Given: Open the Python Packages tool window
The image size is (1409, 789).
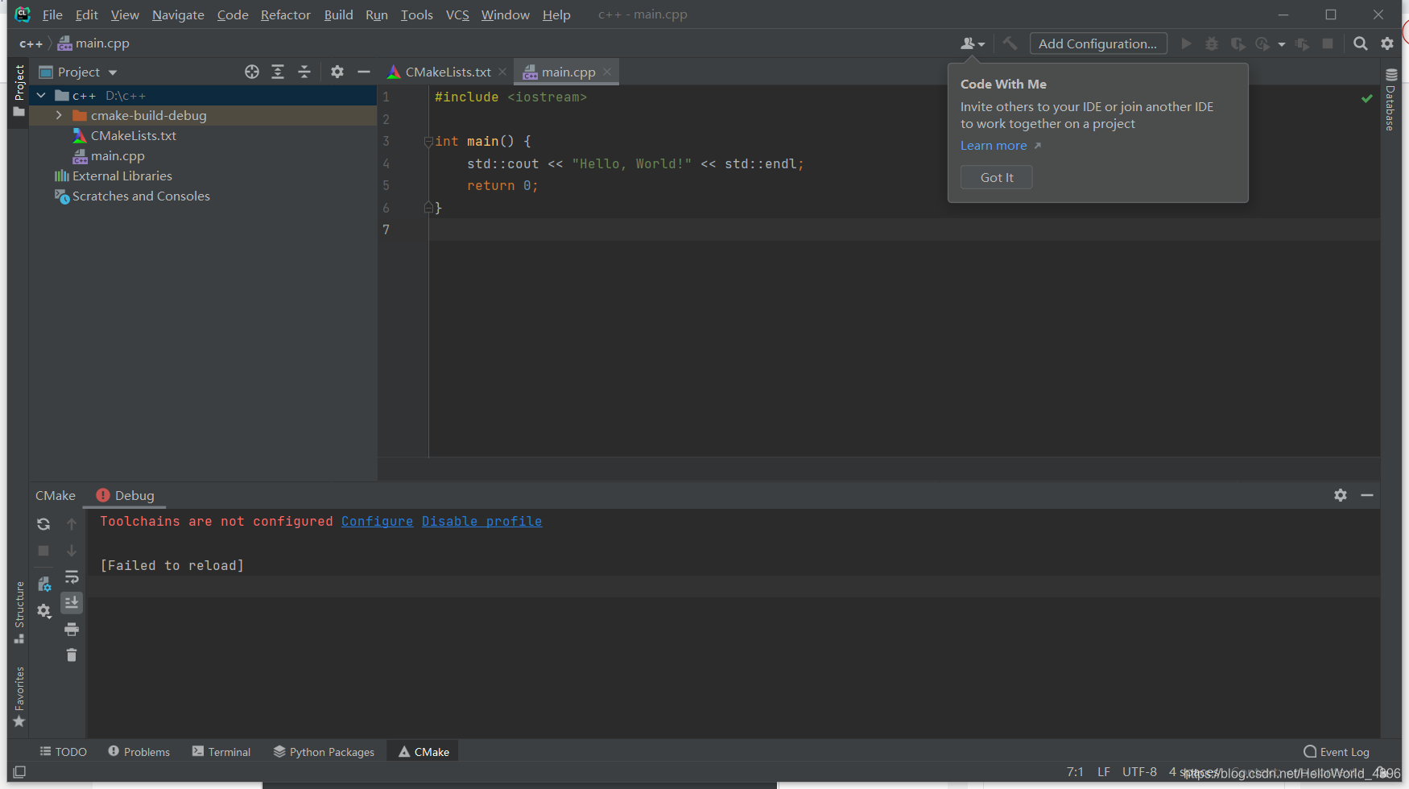Looking at the screenshot, I should (x=324, y=752).
